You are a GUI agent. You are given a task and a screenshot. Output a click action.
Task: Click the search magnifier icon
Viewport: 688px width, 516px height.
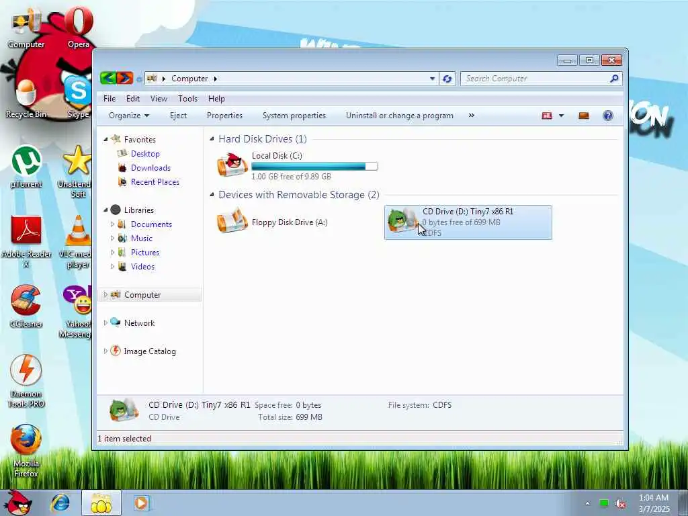click(614, 79)
